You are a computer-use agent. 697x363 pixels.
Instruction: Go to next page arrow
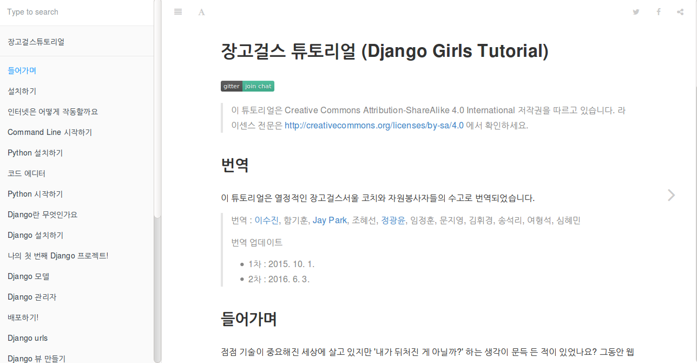(671, 195)
